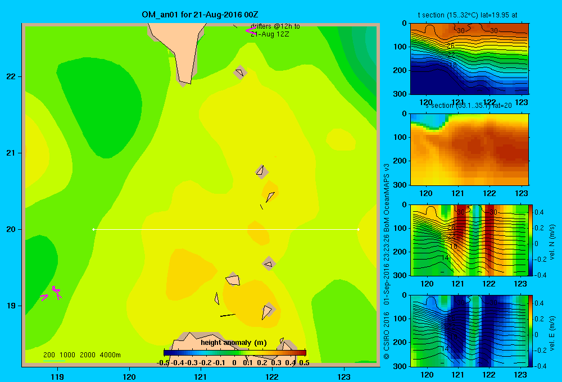This screenshot has height=382, width=562.
Task: Select the magenta drifter tracks near 19°N 119°E
Action: click(52, 293)
